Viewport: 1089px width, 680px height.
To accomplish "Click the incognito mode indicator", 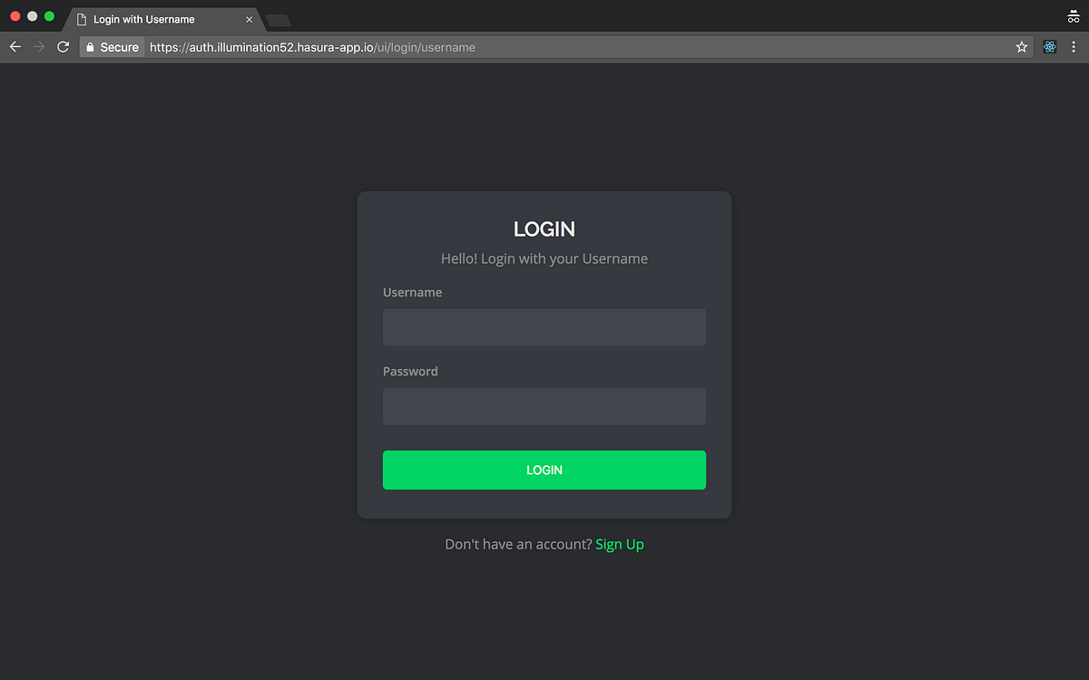I will [x=1073, y=15].
